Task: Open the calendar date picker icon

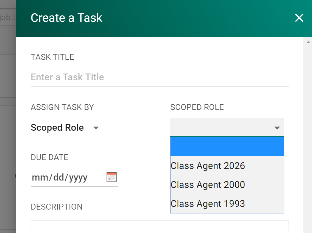Action: click(111, 177)
